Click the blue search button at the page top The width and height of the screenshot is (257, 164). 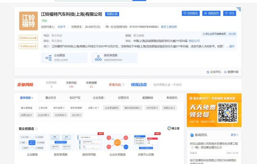pos(139,0)
